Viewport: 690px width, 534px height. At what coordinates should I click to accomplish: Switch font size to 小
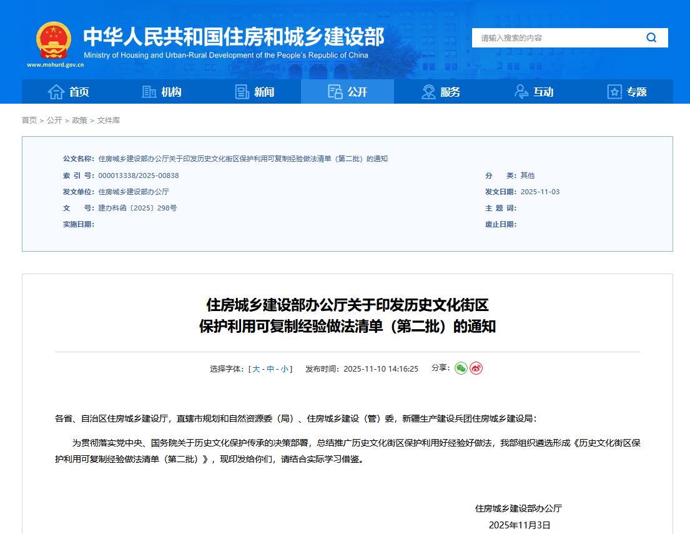point(285,368)
